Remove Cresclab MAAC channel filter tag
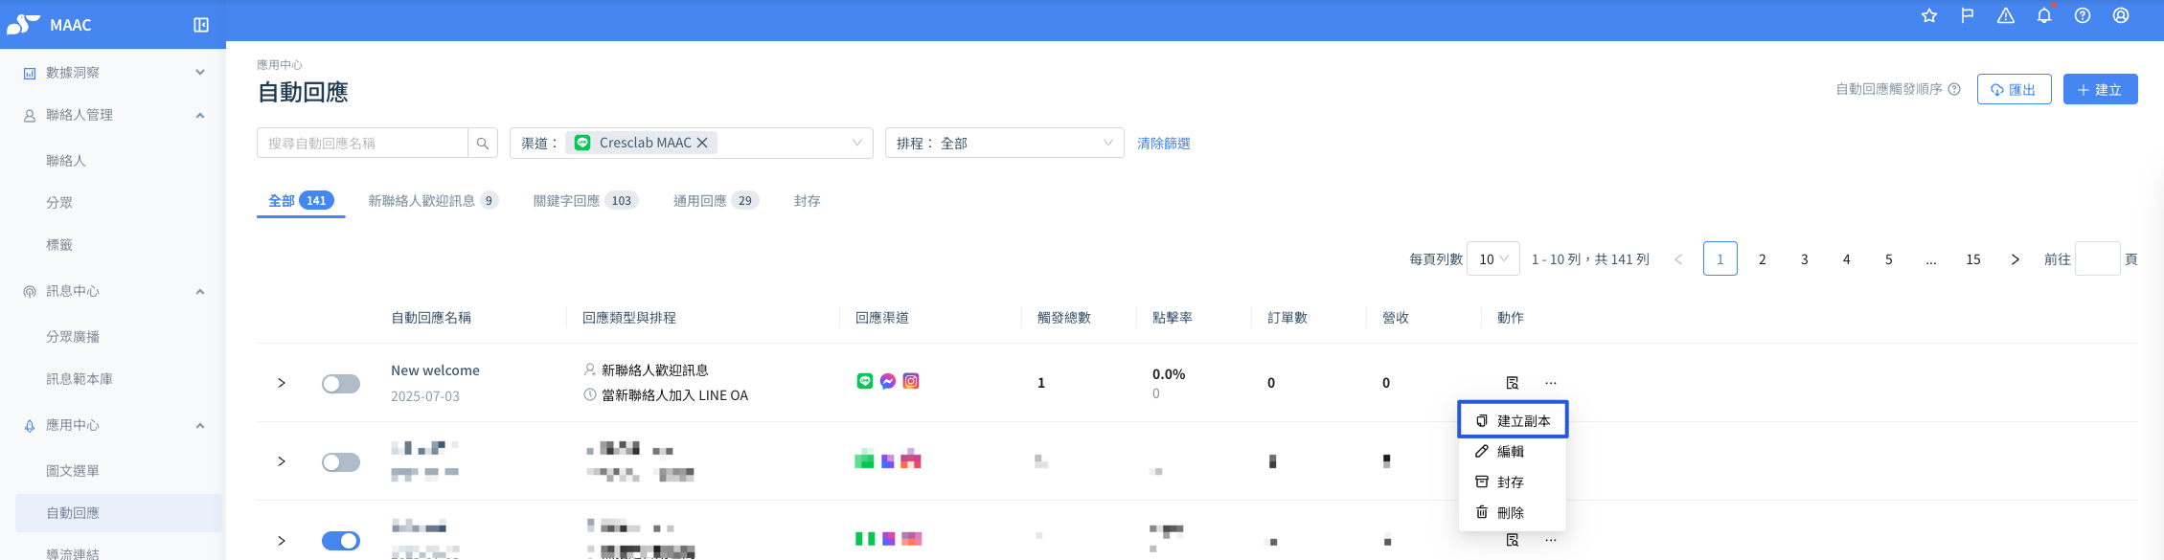Image resolution: width=2164 pixels, height=560 pixels. (x=702, y=143)
